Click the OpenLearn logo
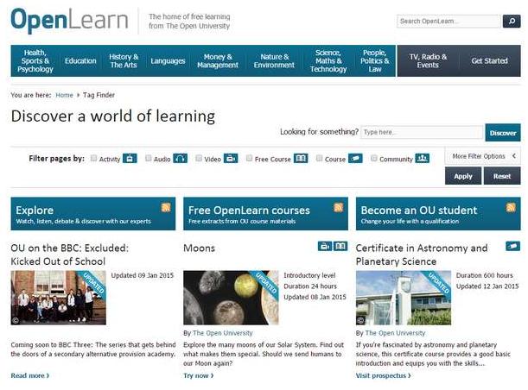Image resolution: width=528 pixels, height=390 pixels. click(x=69, y=20)
